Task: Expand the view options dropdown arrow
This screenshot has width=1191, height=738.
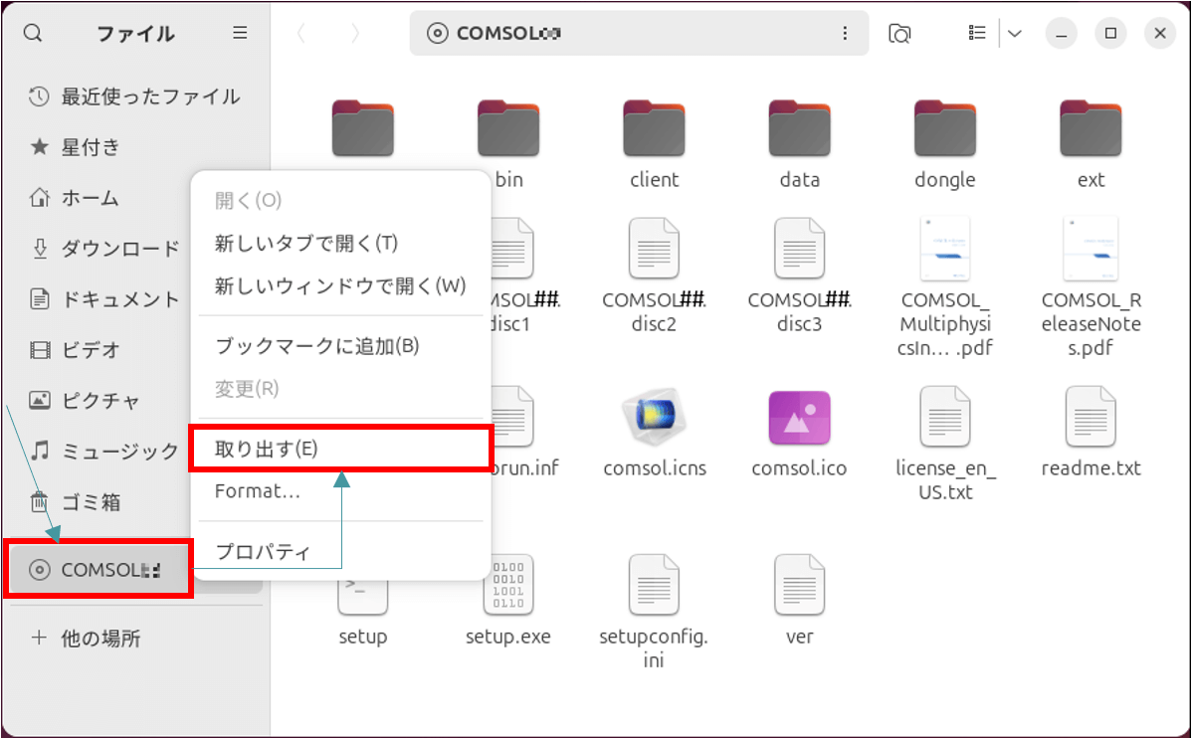Action: [1014, 33]
